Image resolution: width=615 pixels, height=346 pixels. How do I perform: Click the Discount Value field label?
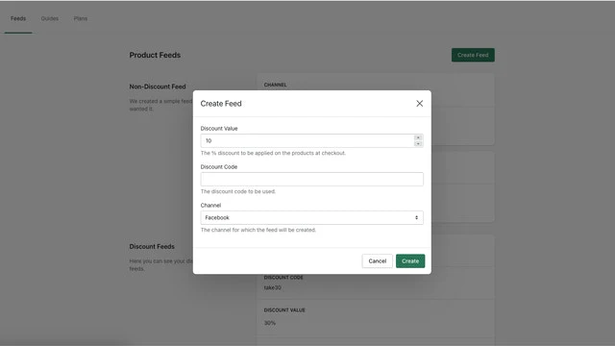pos(219,128)
